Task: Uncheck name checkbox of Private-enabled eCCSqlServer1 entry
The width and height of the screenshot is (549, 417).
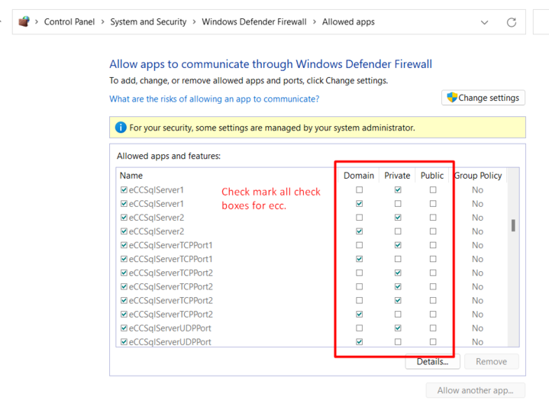Action: (124, 189)
